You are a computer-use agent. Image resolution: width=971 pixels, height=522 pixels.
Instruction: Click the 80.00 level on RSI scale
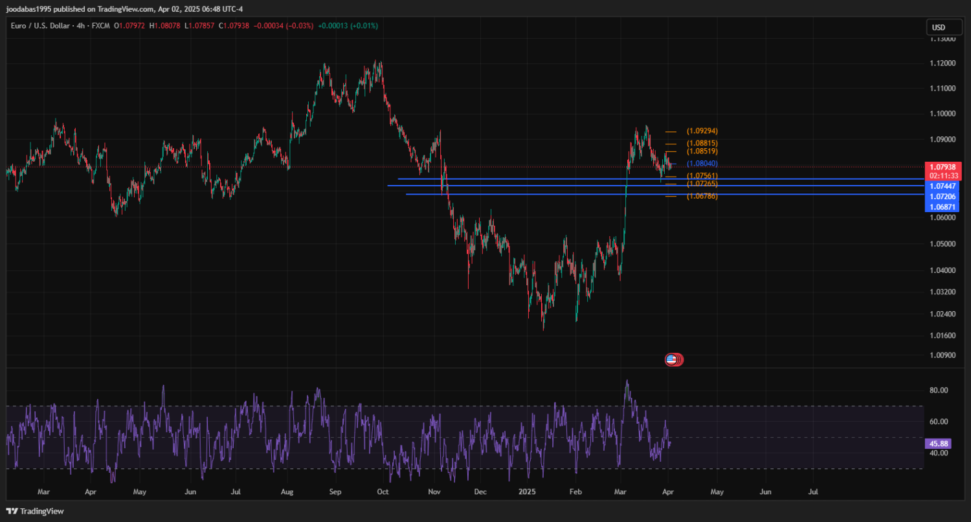pyautogui.click(x=938, y=390)
